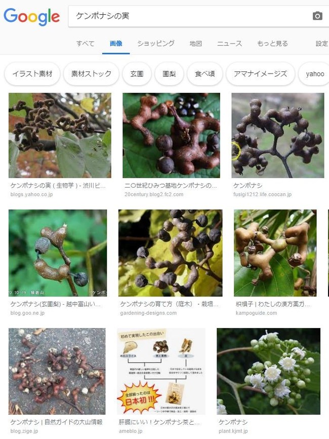Click the Google logo

[x=31, y=17]
